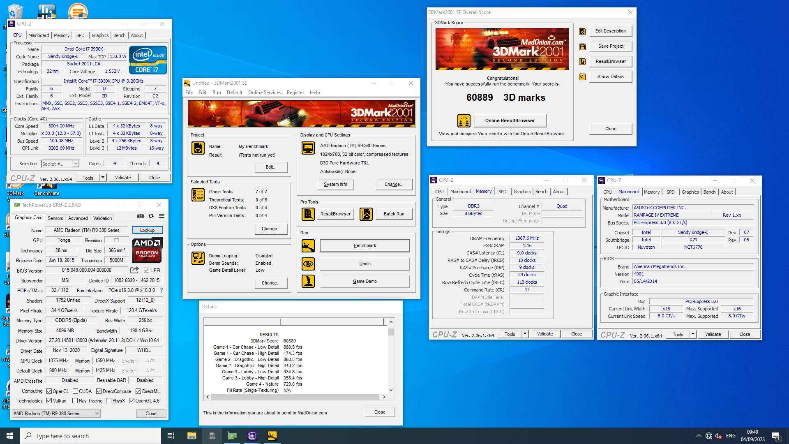Click the Online ResultBrowser button
The height and width of the screenshot is (444, 789).
click(510, 121)
